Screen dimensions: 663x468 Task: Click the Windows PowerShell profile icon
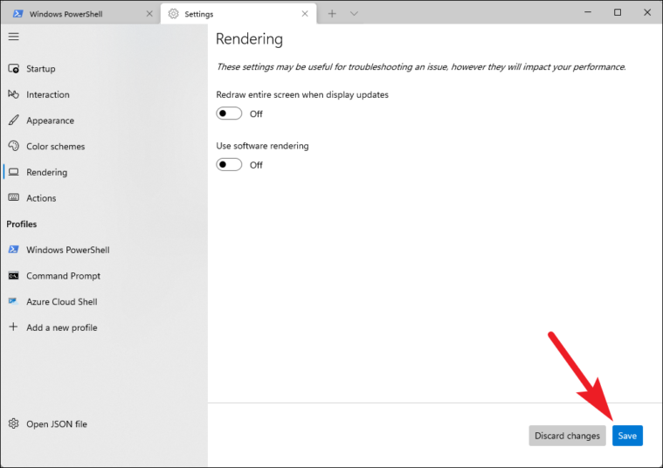coord(13,250)
